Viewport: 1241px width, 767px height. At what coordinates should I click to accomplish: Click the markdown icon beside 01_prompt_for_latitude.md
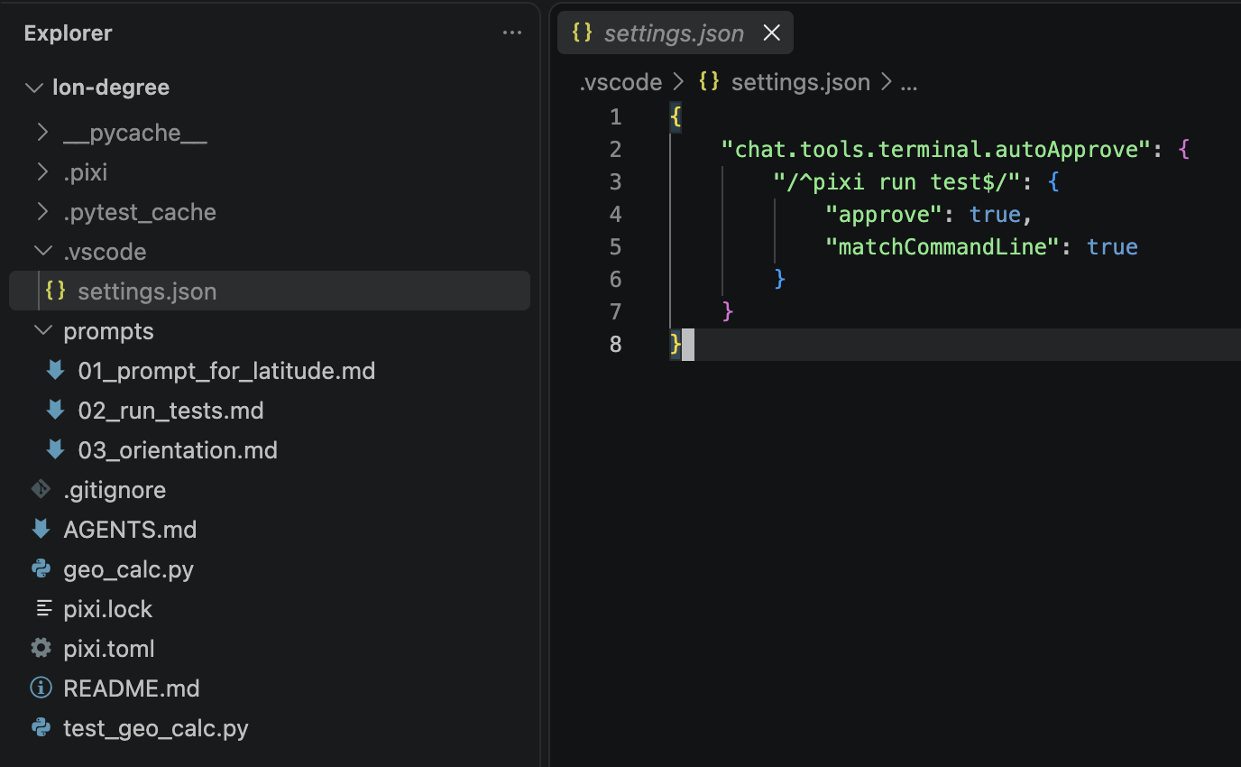55,370
